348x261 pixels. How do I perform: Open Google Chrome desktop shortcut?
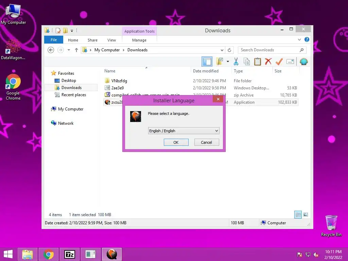pos(13,87)
